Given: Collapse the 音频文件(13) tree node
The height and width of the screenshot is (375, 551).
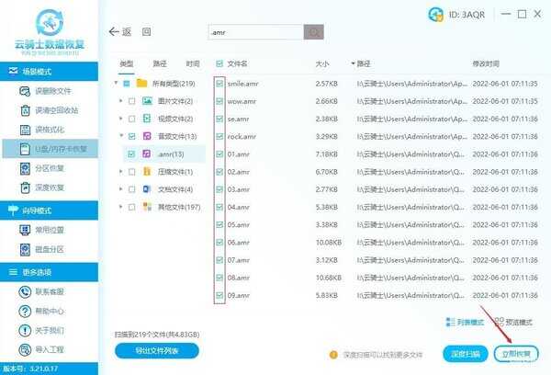Looking at the screenshot, I should pyautogui.click(x=121, y=136).
